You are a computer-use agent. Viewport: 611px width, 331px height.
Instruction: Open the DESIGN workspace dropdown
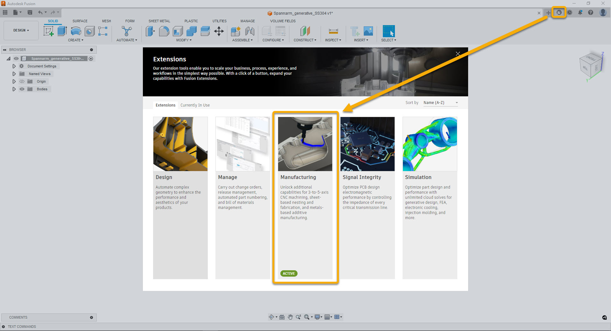(21, 30)
